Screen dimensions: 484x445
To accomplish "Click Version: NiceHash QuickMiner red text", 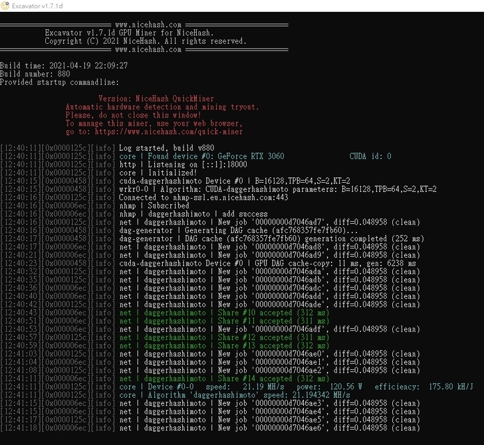I will 156,99.
